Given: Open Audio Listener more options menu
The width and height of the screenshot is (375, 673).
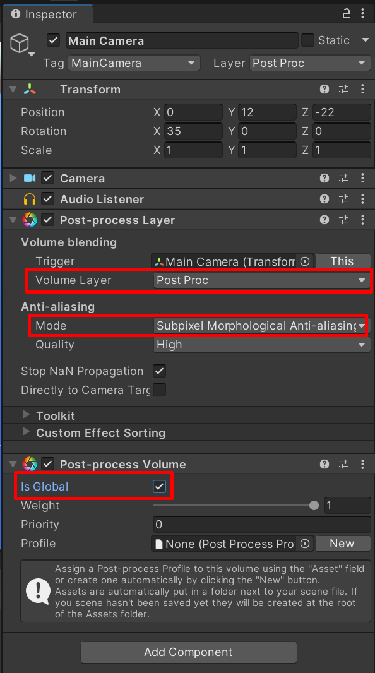Looking at the screenshot, I should (362, 199).
